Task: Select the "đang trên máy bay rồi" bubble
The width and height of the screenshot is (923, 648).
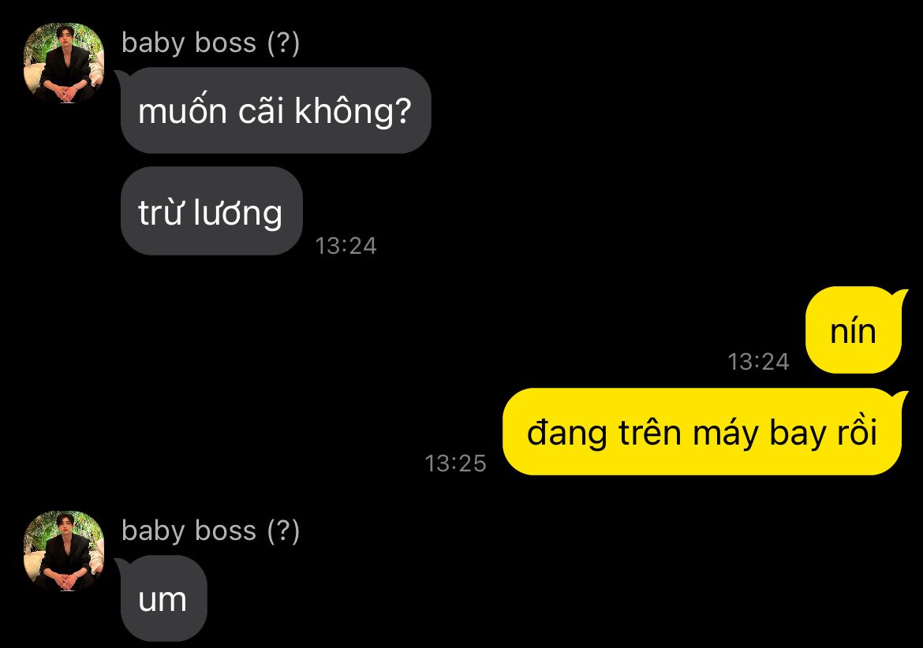Action: (x=702, y=432)
